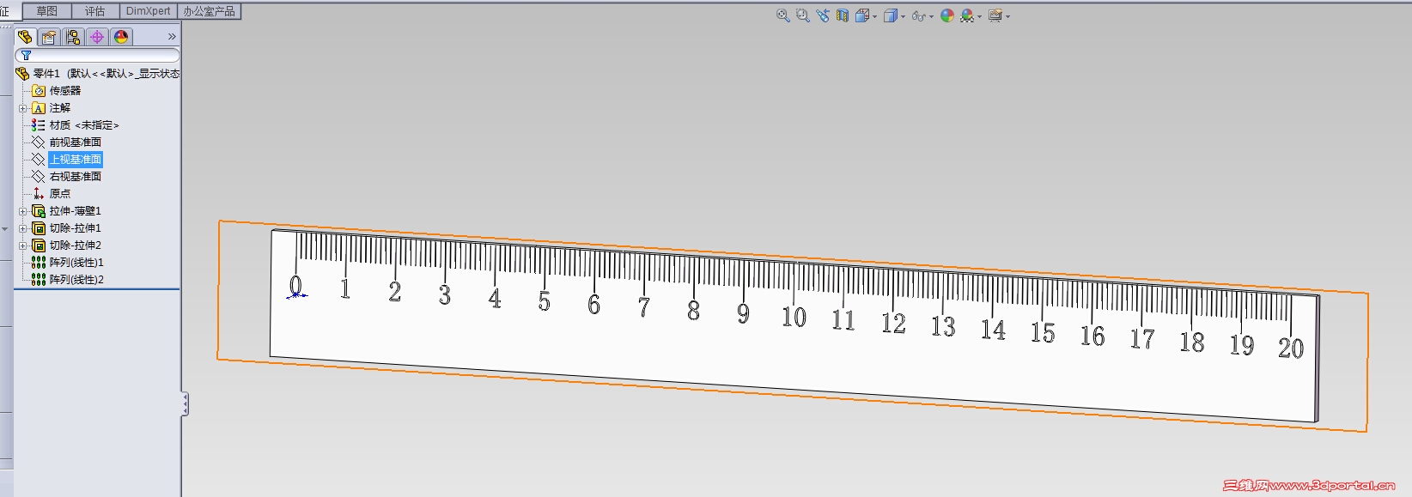Open the DisplayManager color sphere tab
Screen dimensions: 1412x497
coord(121,37)
